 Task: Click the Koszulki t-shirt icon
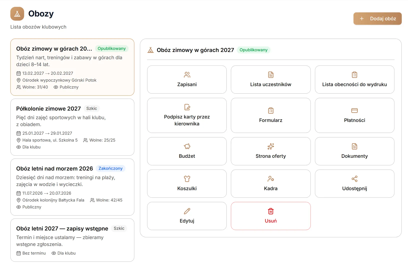tap(187, 179)
